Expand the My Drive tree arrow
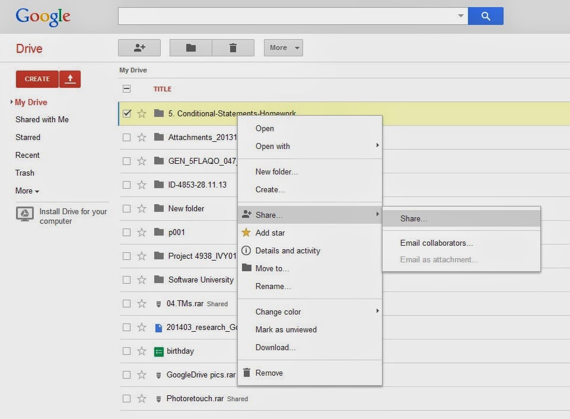The width and height of the screenshot is (570, 419). (x=12, y=102)
